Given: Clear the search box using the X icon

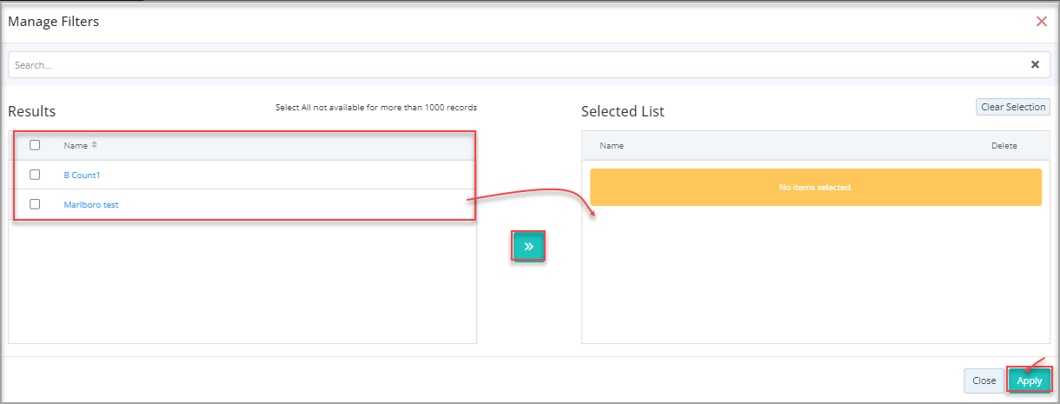Looking at the screenshot, I should point(1035,64).
